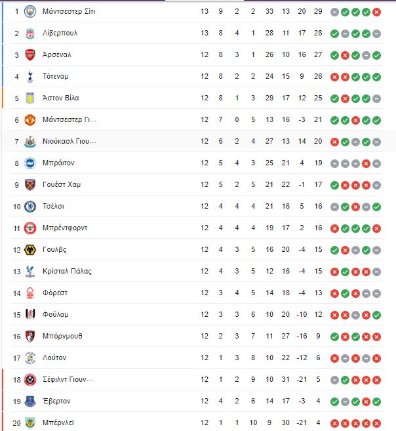Click Liverpool's first green form indicator
Screen dimensions: 396x431
coord(334,34)
